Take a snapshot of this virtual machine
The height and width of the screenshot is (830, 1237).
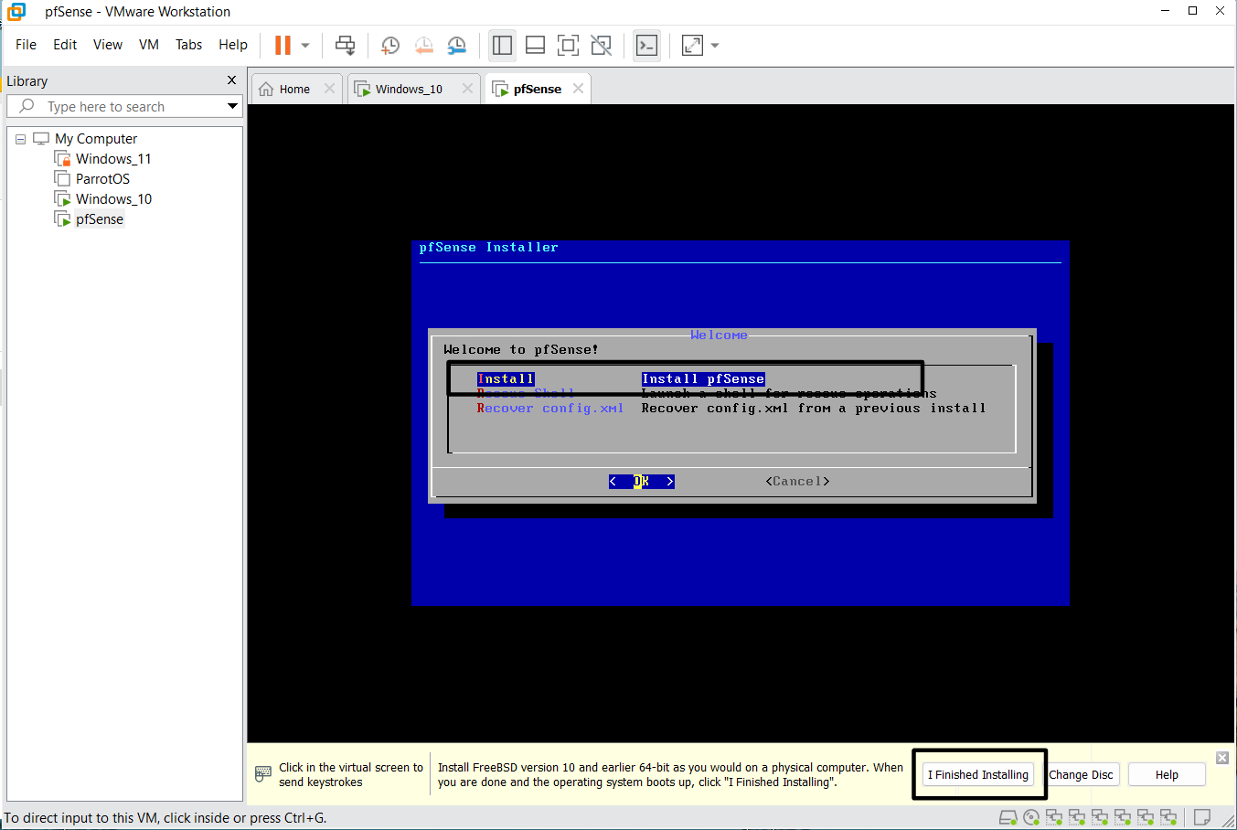390,45
